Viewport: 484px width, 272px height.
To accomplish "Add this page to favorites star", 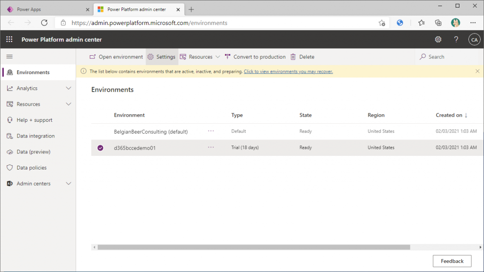I will [382, 23].
